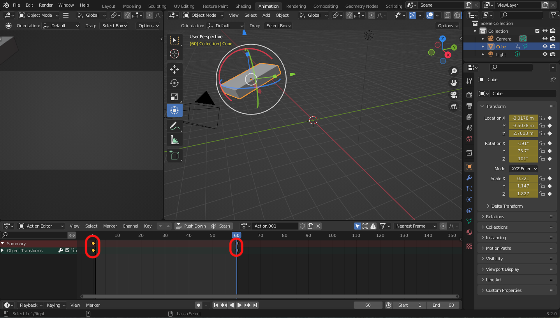This screenshot has width=560, height=318.
Task: Click the zoom magnifier viewport icon
Action: pyautogui.click(x=454, y=71)
